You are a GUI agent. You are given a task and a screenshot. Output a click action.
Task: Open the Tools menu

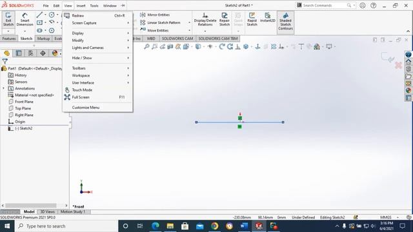(94, 6)
